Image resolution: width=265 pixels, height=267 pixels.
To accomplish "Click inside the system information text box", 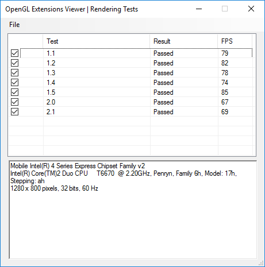I will 133,210.
